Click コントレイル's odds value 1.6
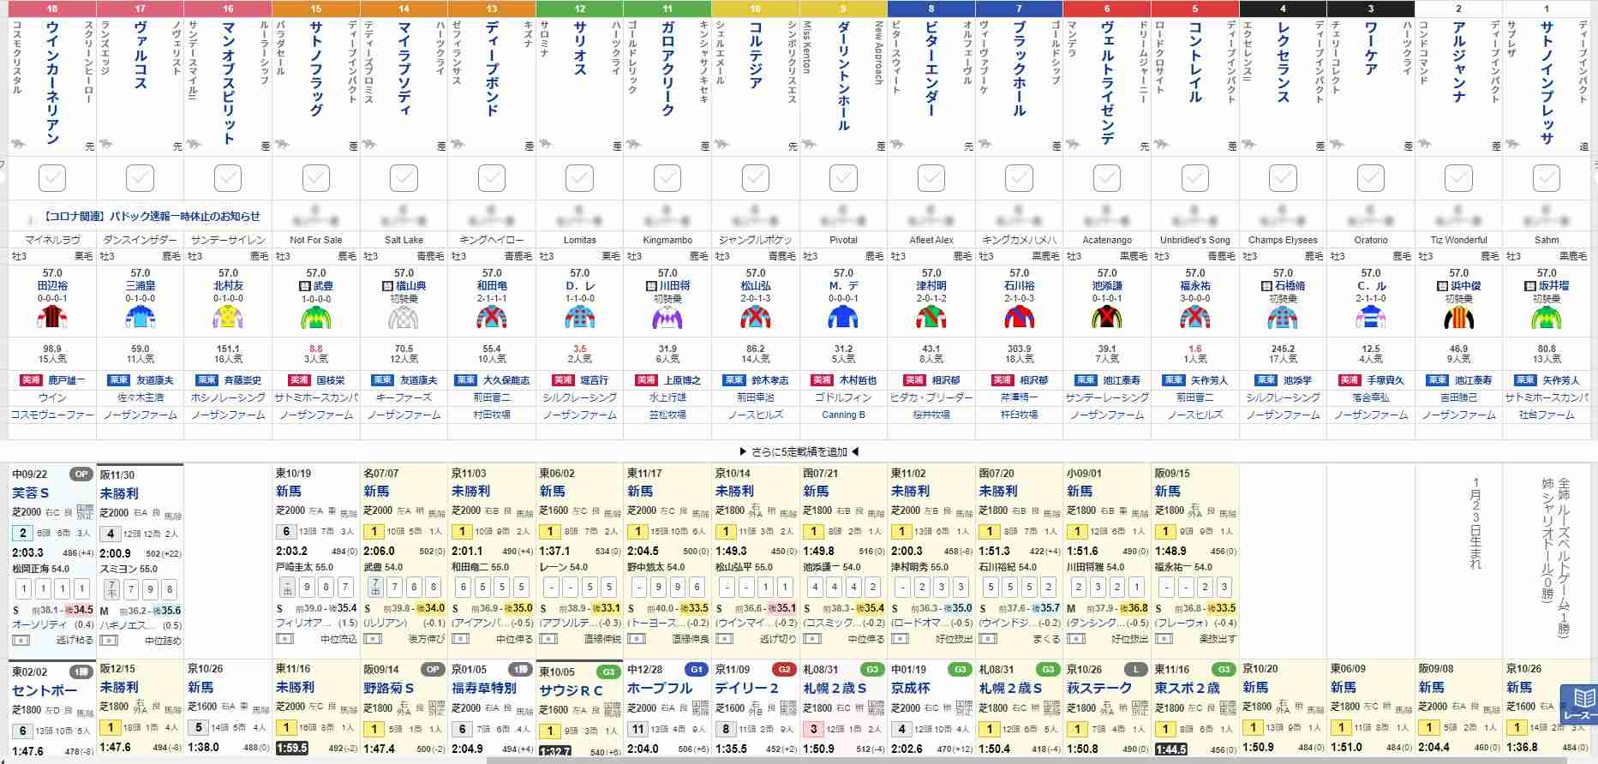This screenshot has width=1598, height=764. click(x=1195, y=349)
